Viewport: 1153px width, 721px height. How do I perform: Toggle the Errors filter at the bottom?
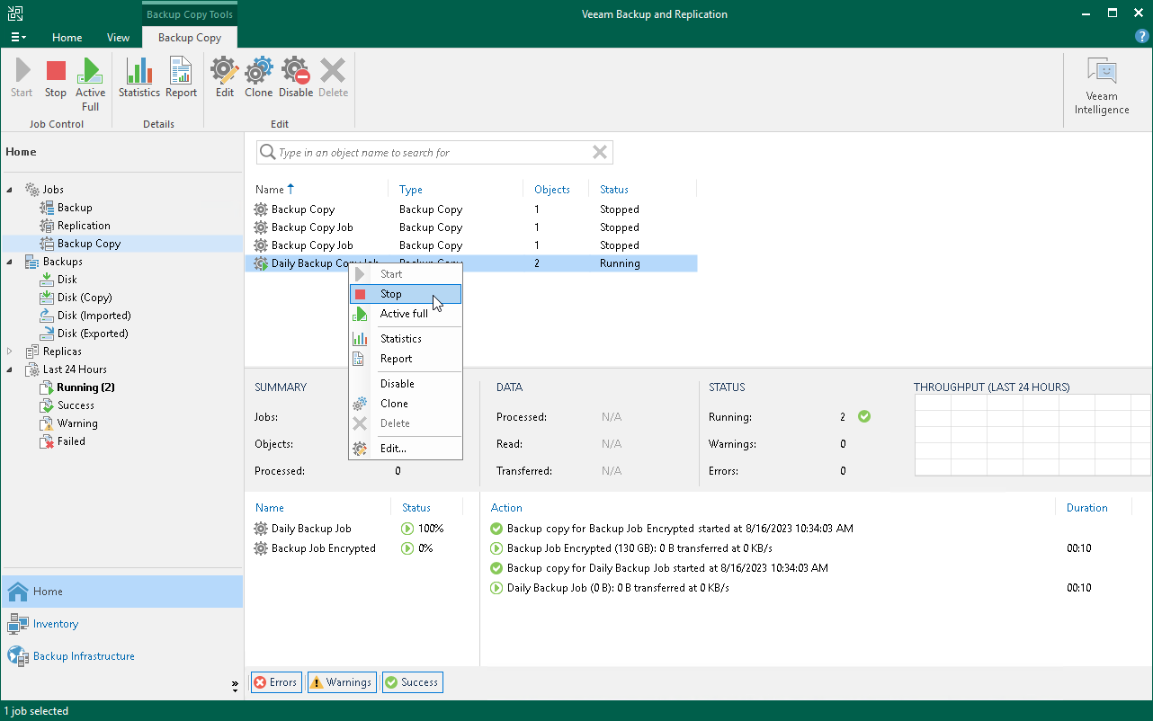[x=275, y=681]
